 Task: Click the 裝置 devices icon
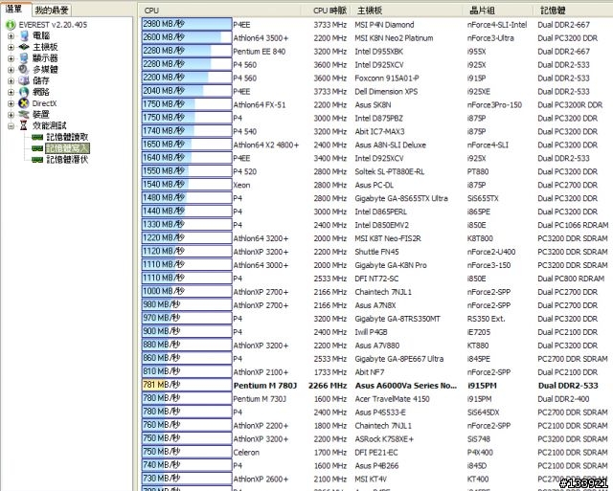pyautogui.click(x=24, y=114)
